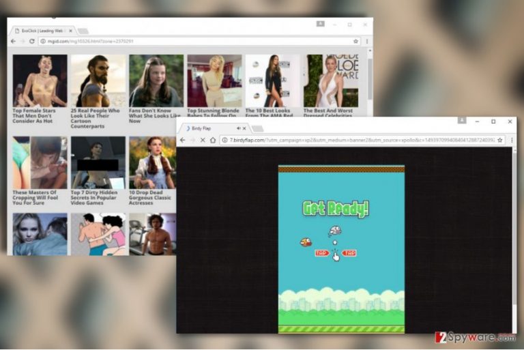
Task: Open the Chrome menu in the mgid.com window
Action: (367, 41)
